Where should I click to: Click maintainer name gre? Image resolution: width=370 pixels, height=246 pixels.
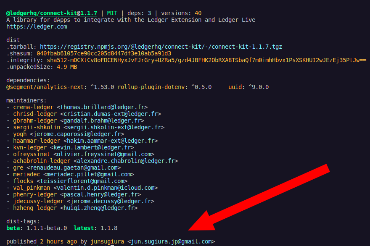click(x=18, y=167)
